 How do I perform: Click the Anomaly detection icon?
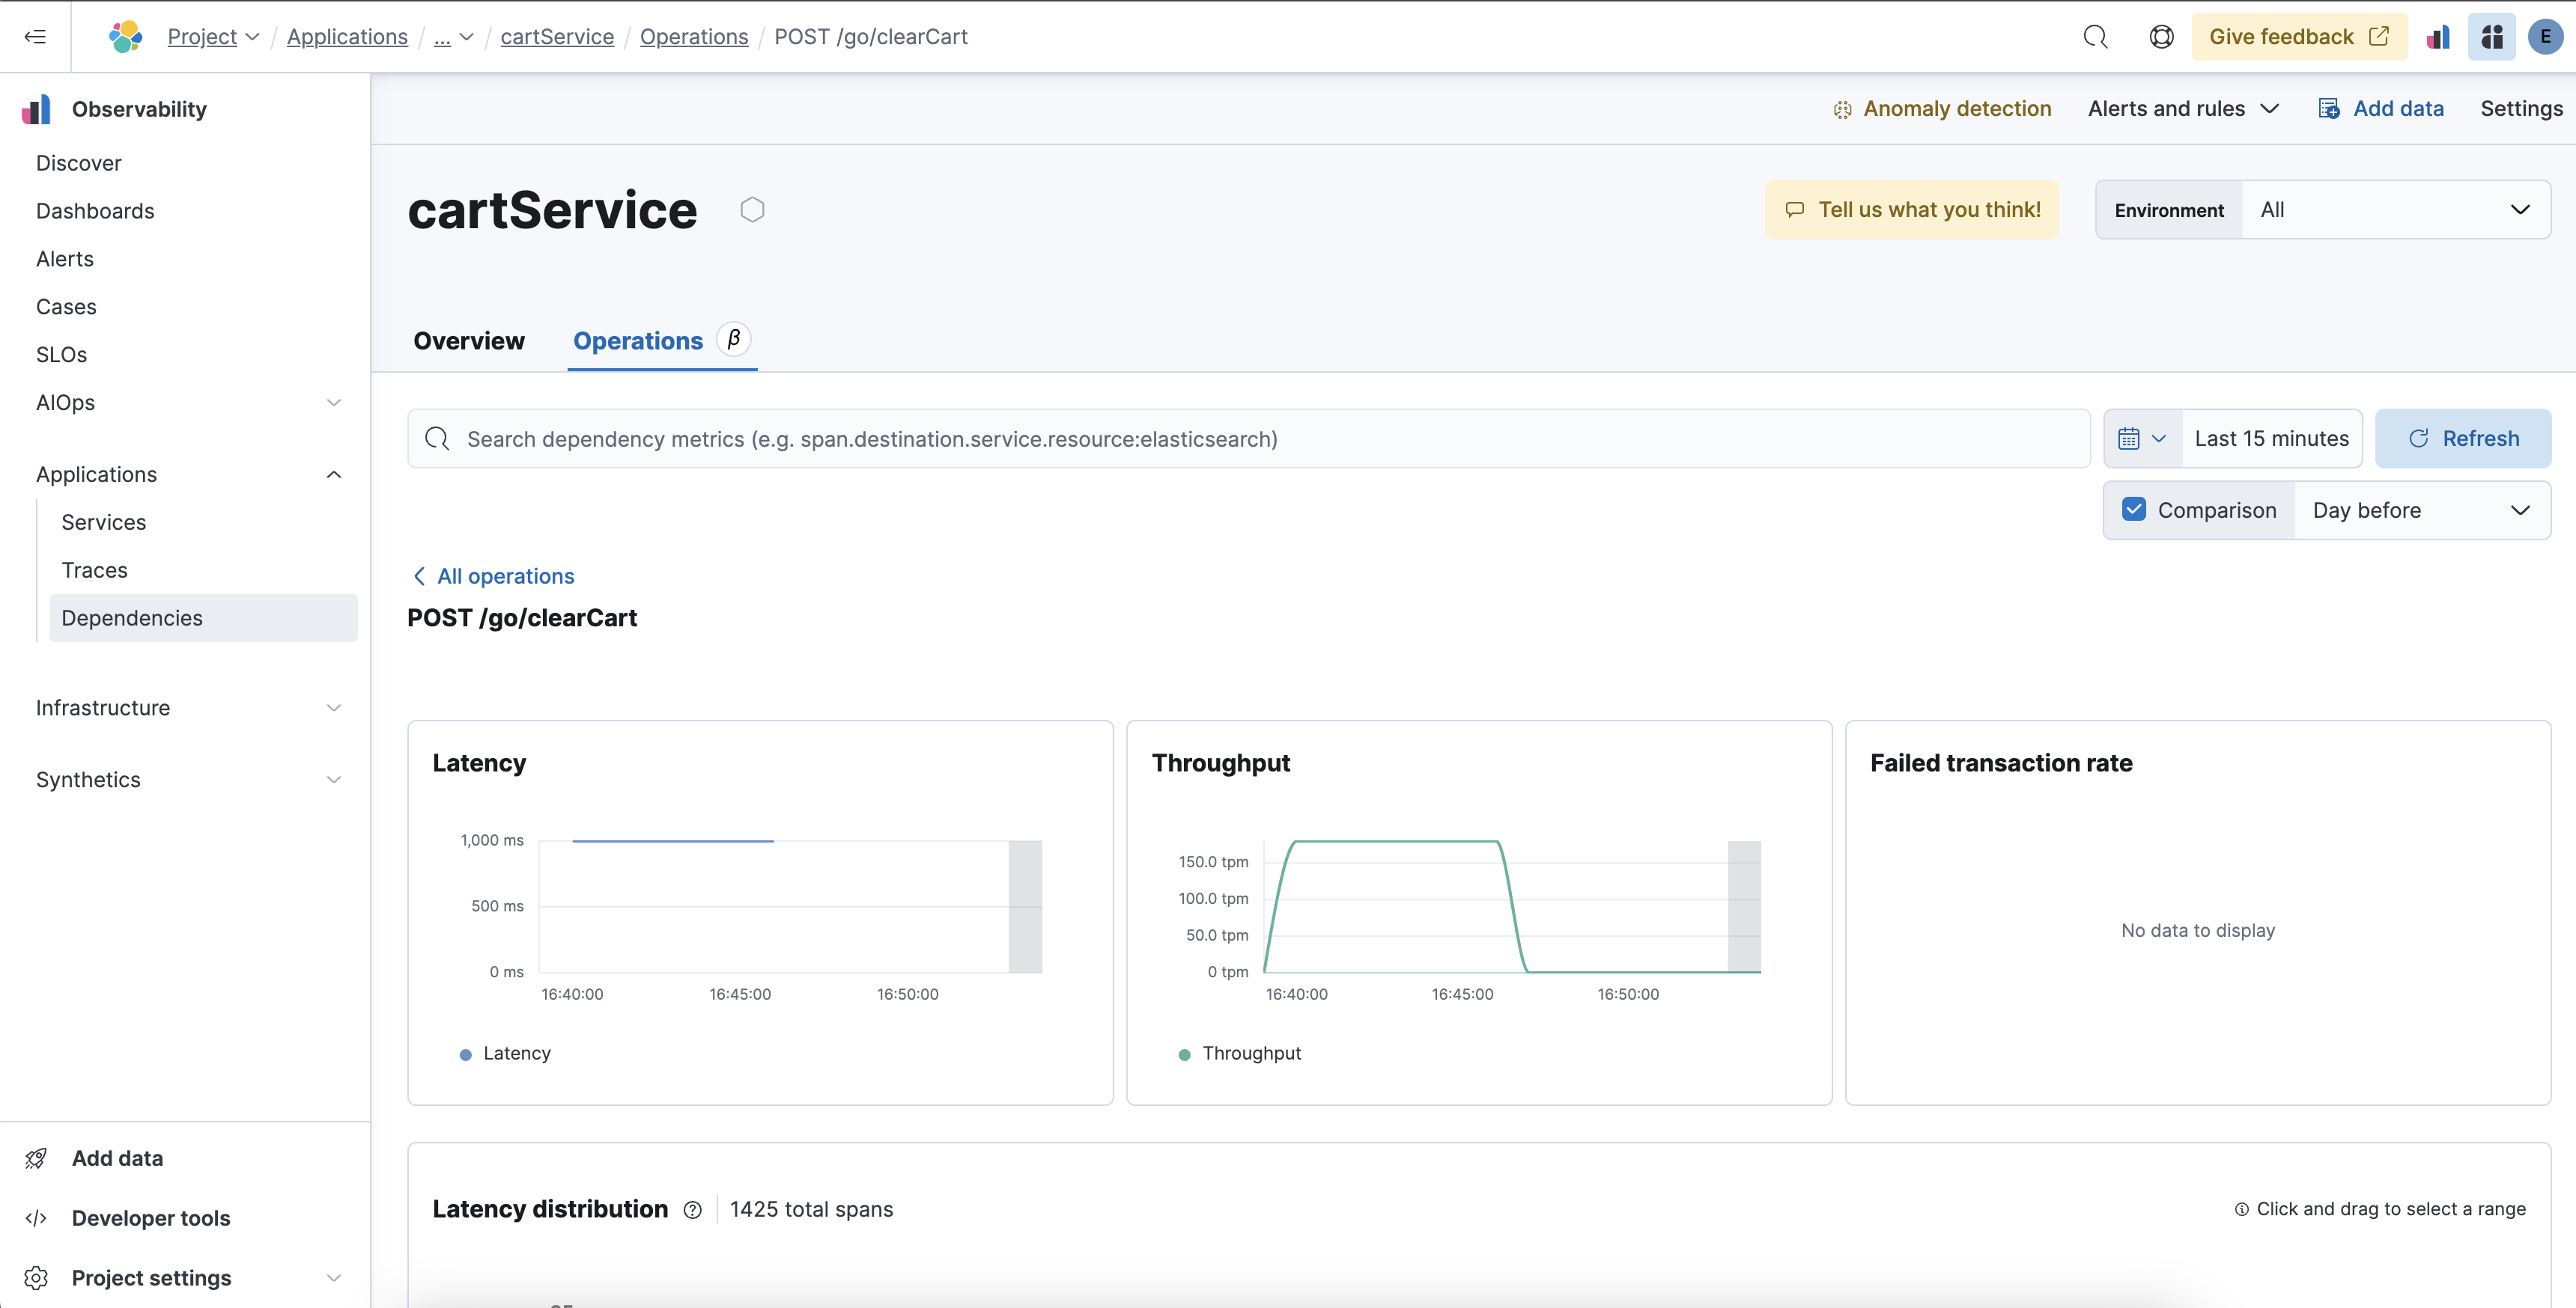(x=1842, y=110)
